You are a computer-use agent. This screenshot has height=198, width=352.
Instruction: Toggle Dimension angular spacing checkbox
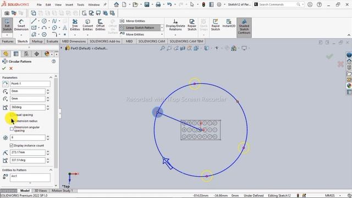[12, 129]
